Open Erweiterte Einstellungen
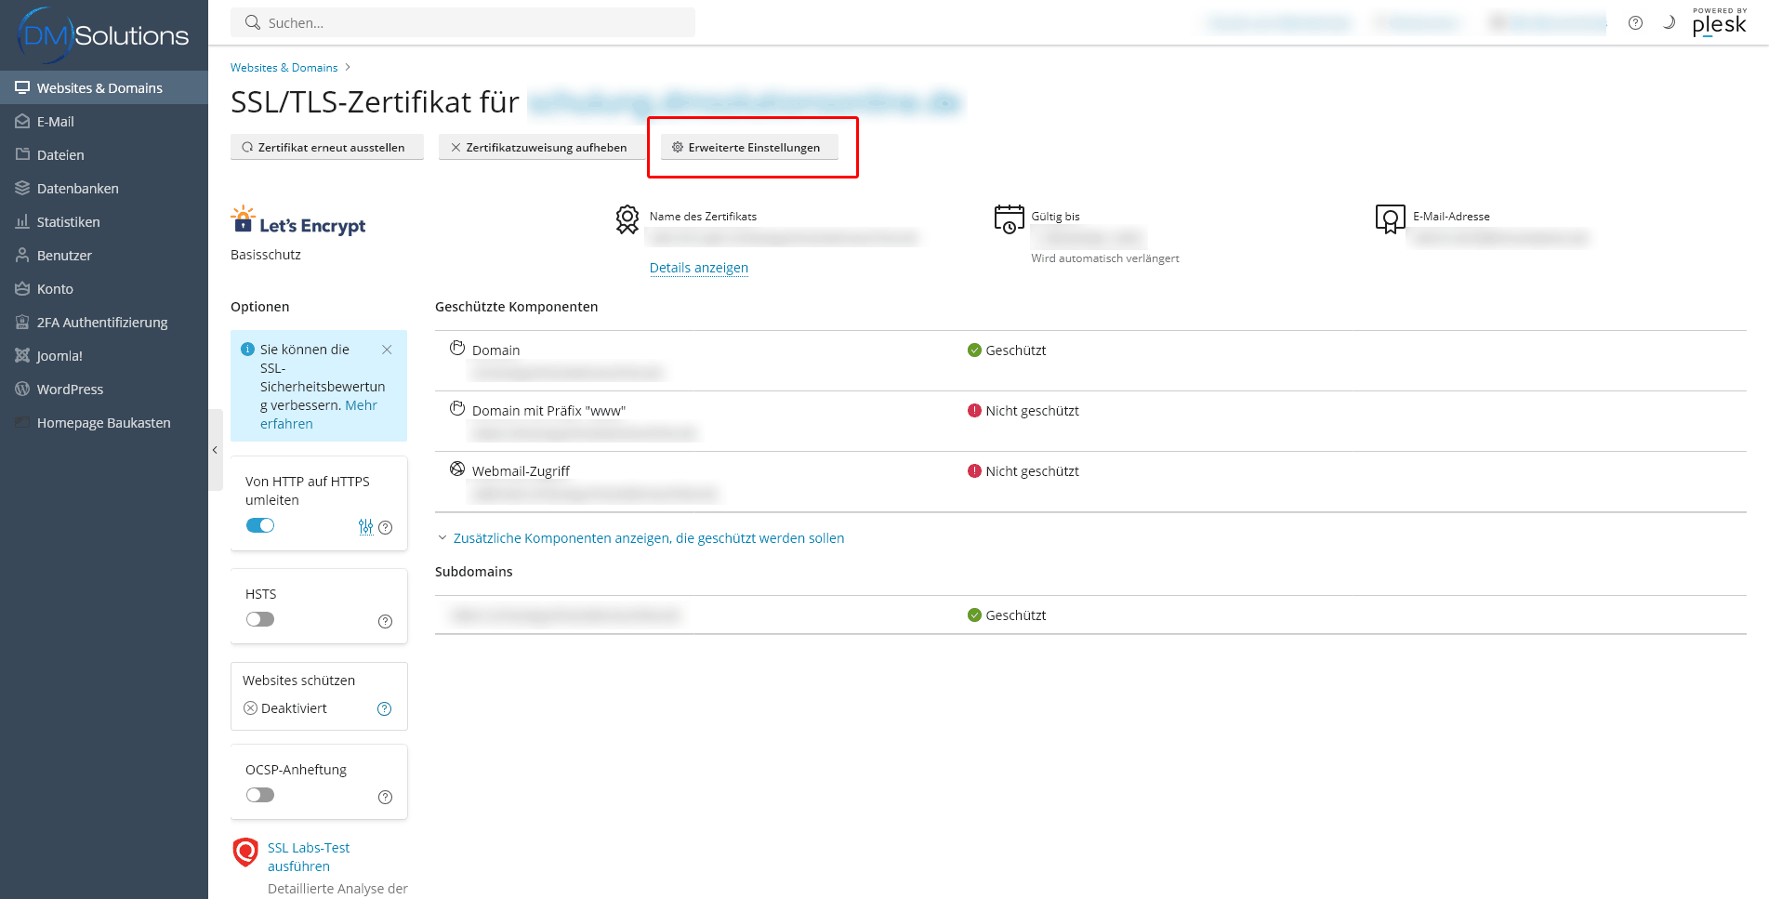This screenshot has width=1769, height=899. coord(748,147)
